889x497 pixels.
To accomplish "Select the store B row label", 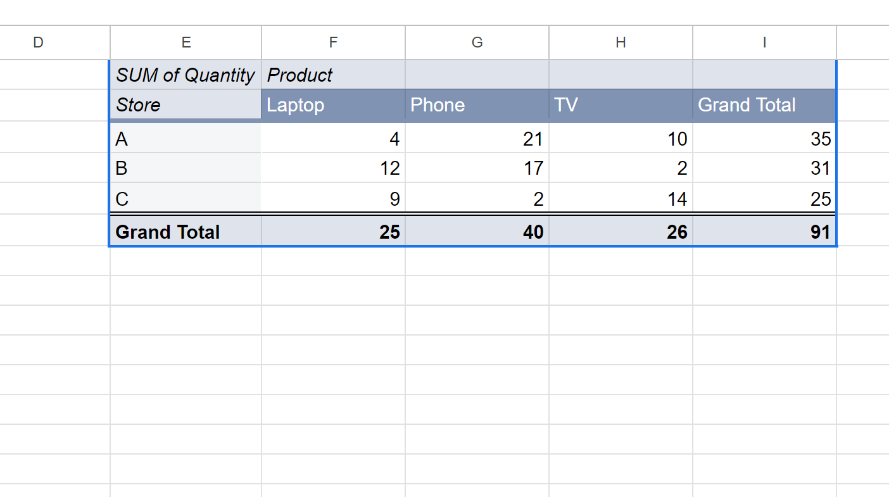I will (186, 168).
